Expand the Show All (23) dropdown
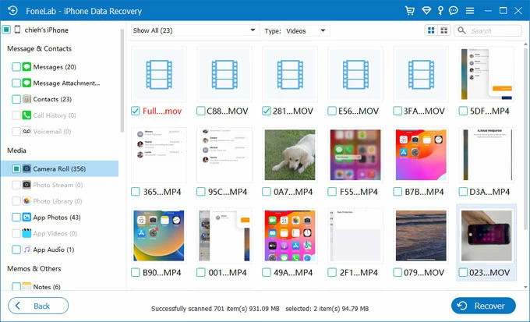This screenshot has height=322, width=530. coord(193,30)
